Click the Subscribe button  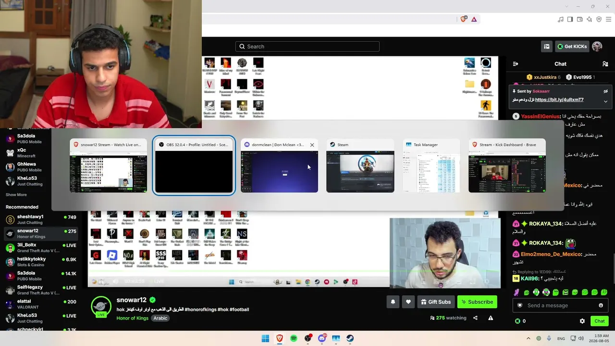tap(477, 302)
